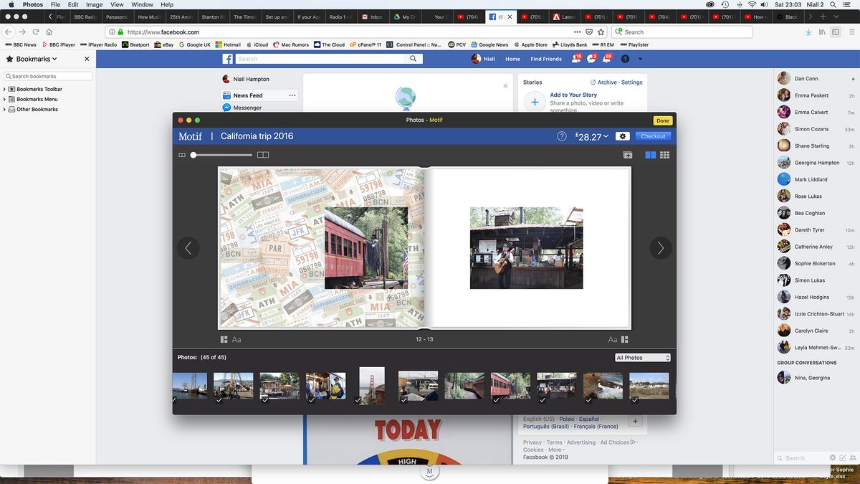
Task: Open the Aa text options for left page
Action: (x=236, y=339)
